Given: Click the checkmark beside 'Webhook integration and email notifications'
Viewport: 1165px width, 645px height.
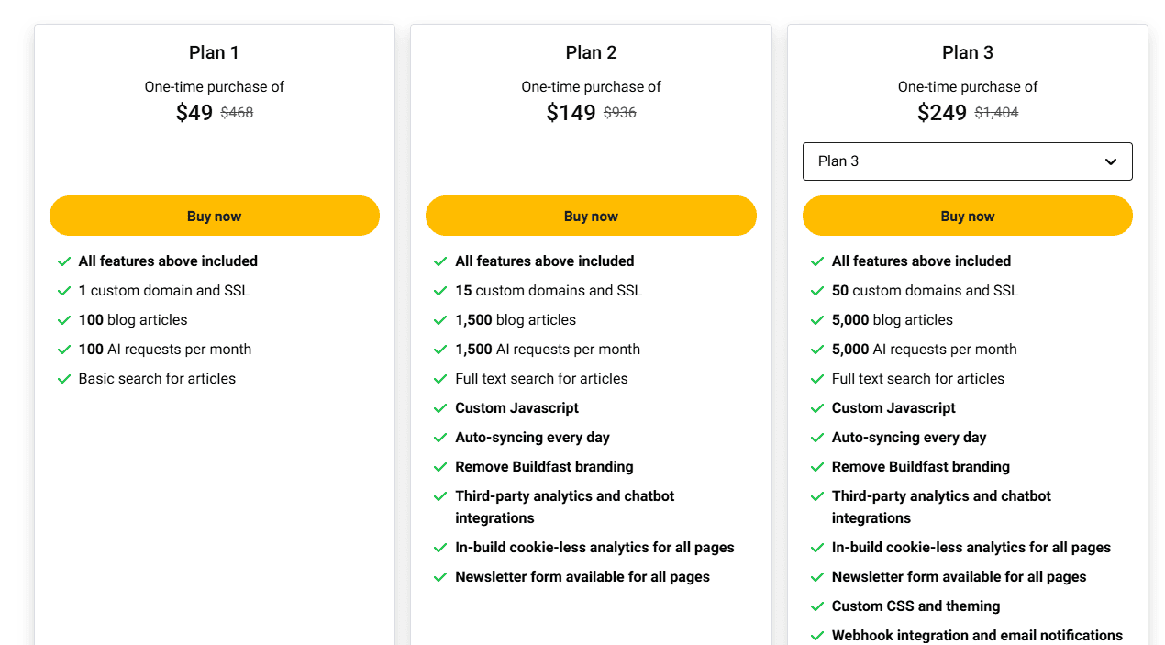Looking at the screenshot, I should click(817, 636).
